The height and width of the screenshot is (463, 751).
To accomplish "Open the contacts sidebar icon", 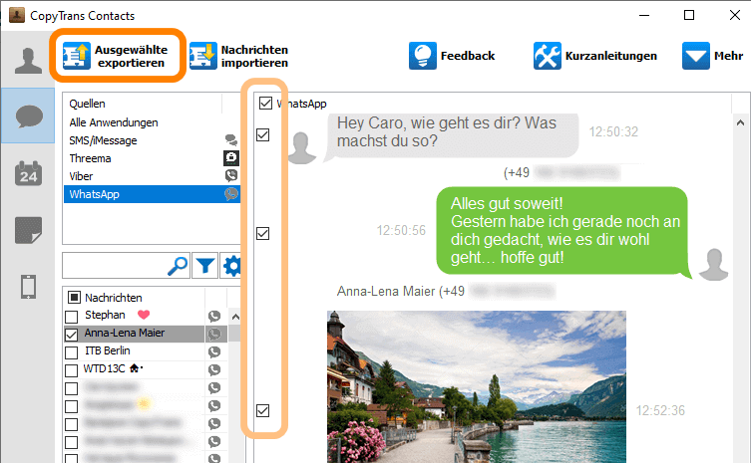I will pos(28,61).
